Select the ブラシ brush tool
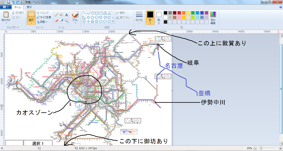The height and width of the screenshot is (151, 283). pos(75,15)
